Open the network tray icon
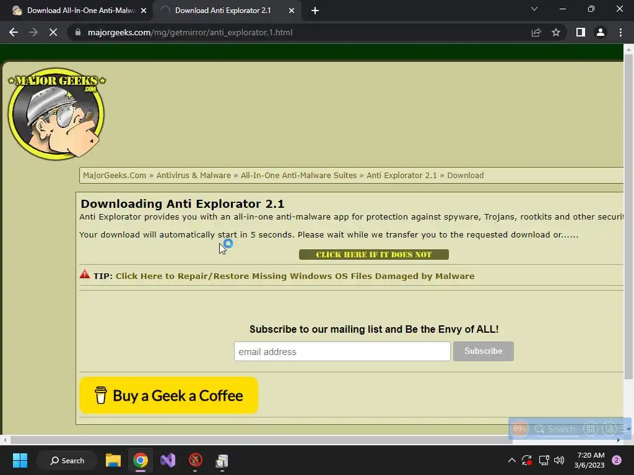Image resolution: width=634 pixels, height=475 pixels. click(x=544, y=460)
